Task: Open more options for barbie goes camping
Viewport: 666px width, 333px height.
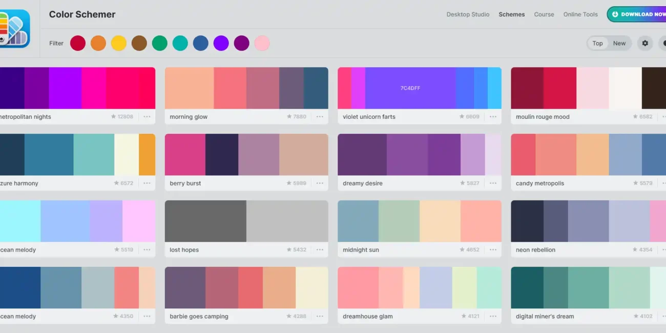Action: [320, 317]
